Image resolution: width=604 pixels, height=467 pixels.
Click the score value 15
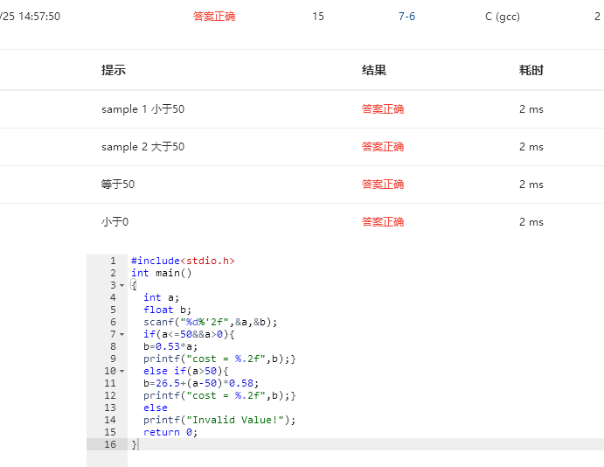click(318, 17)
